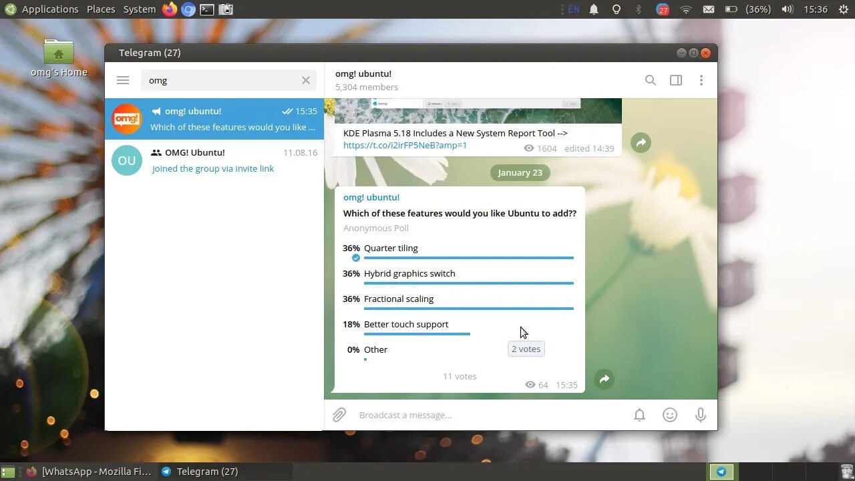The image size is (855, 481).
Task: Click the OU group avatar
Action: (x=127, y=160)
